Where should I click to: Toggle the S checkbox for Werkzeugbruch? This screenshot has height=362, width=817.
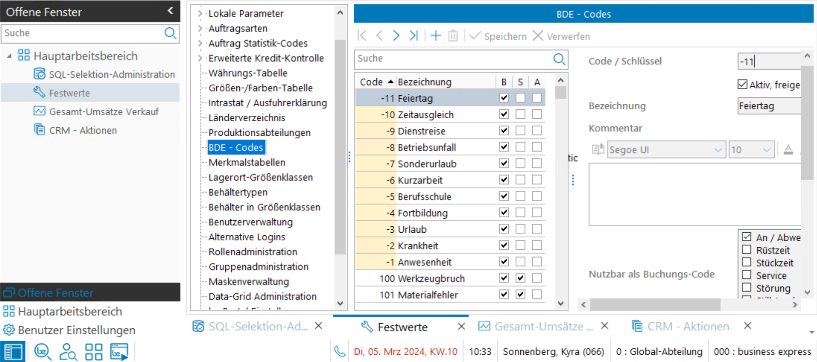tap(520, 278)
